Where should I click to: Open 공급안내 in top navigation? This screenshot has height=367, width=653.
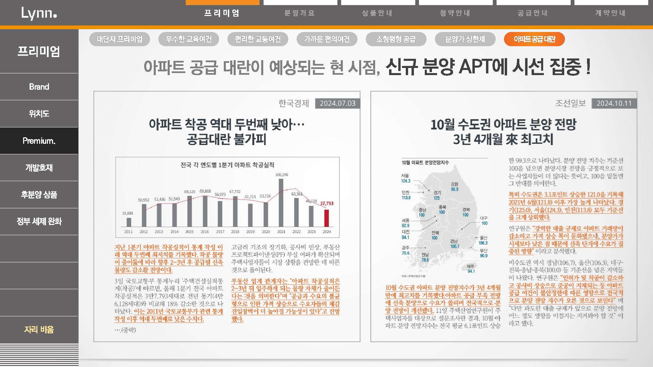click(x=533, y=13)
